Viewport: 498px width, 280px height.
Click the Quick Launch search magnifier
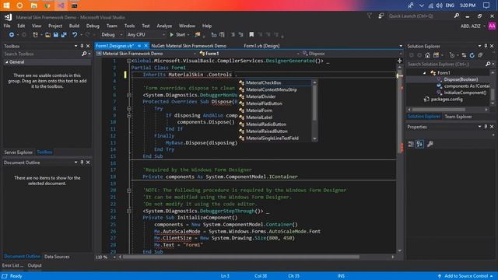pos(457,16)
